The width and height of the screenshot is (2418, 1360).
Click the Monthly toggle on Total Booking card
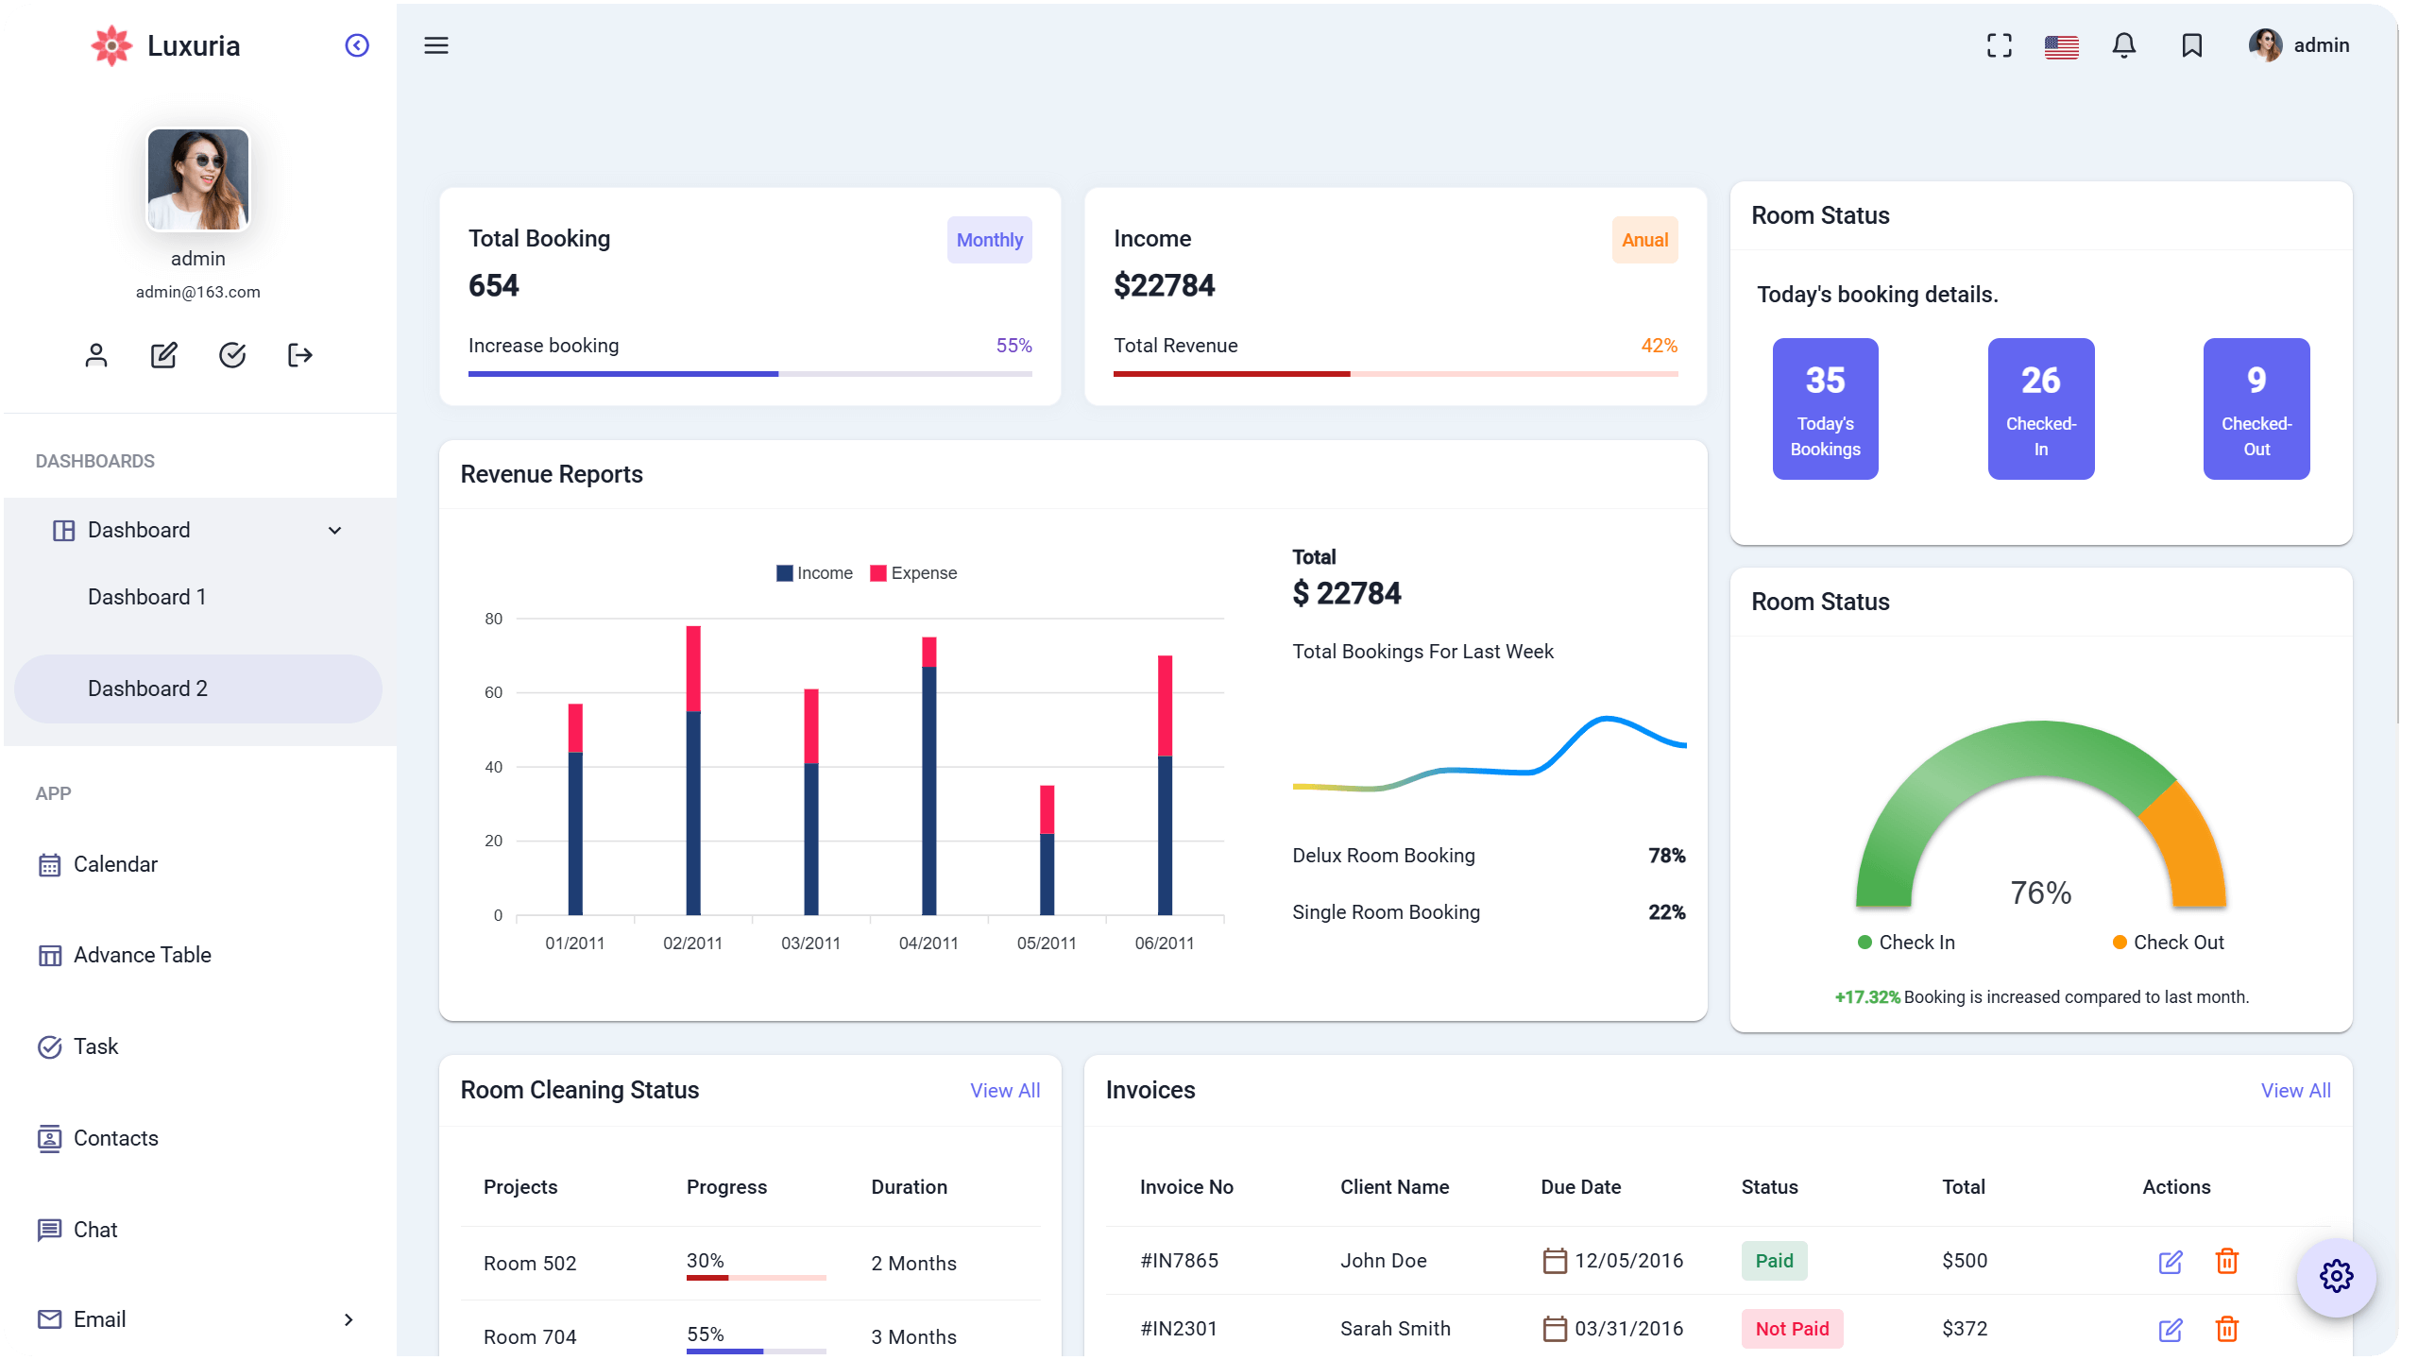pos(989,240)
